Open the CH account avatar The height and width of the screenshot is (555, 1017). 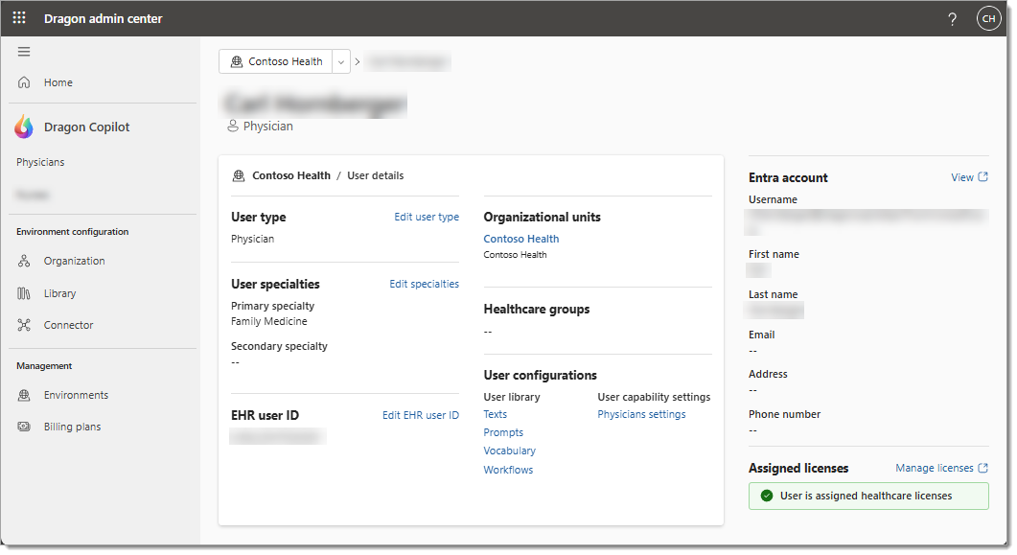coord(988,18)
